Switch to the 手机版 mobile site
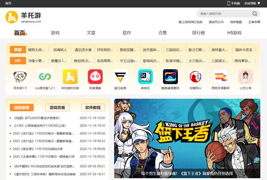 click(234, 3)
